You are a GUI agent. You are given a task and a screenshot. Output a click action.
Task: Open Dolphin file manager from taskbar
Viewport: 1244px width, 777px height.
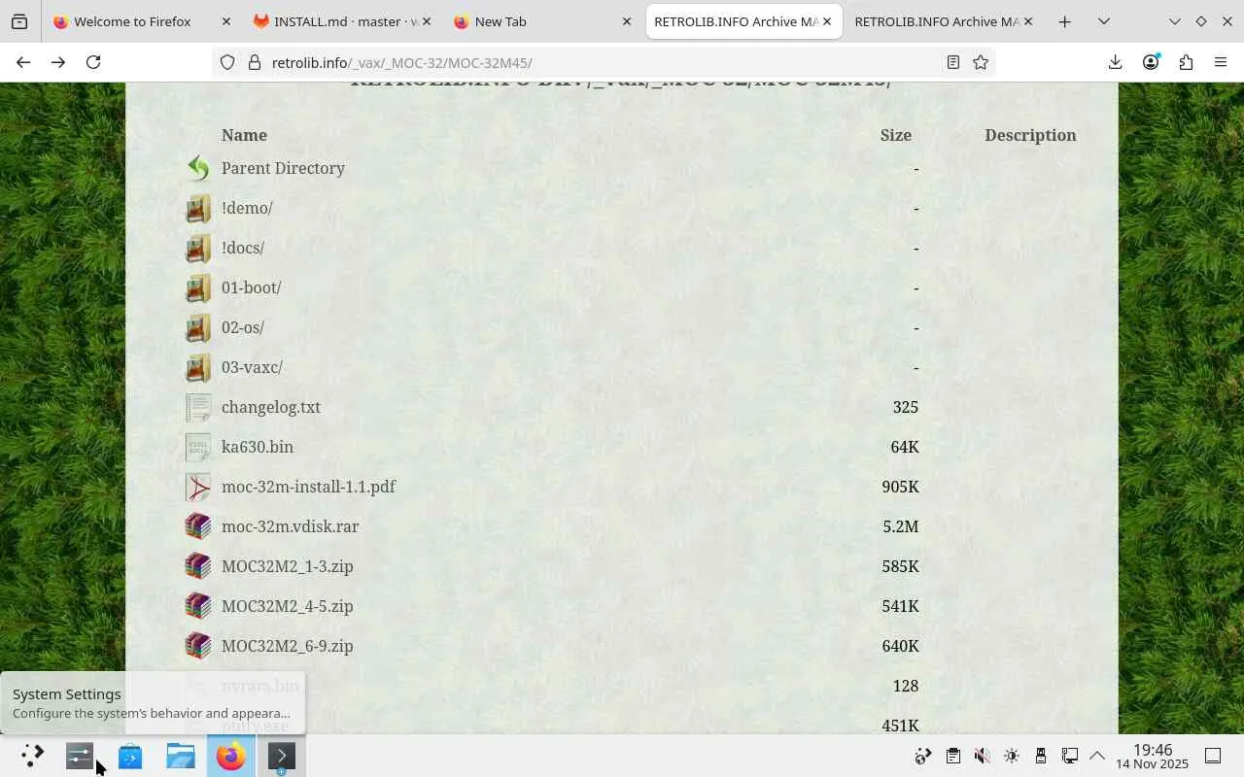(x=181, y=756)
